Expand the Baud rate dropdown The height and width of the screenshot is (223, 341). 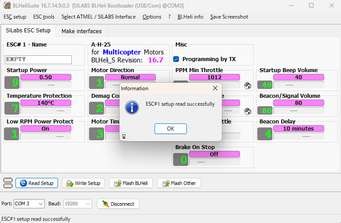pos(88,204)
